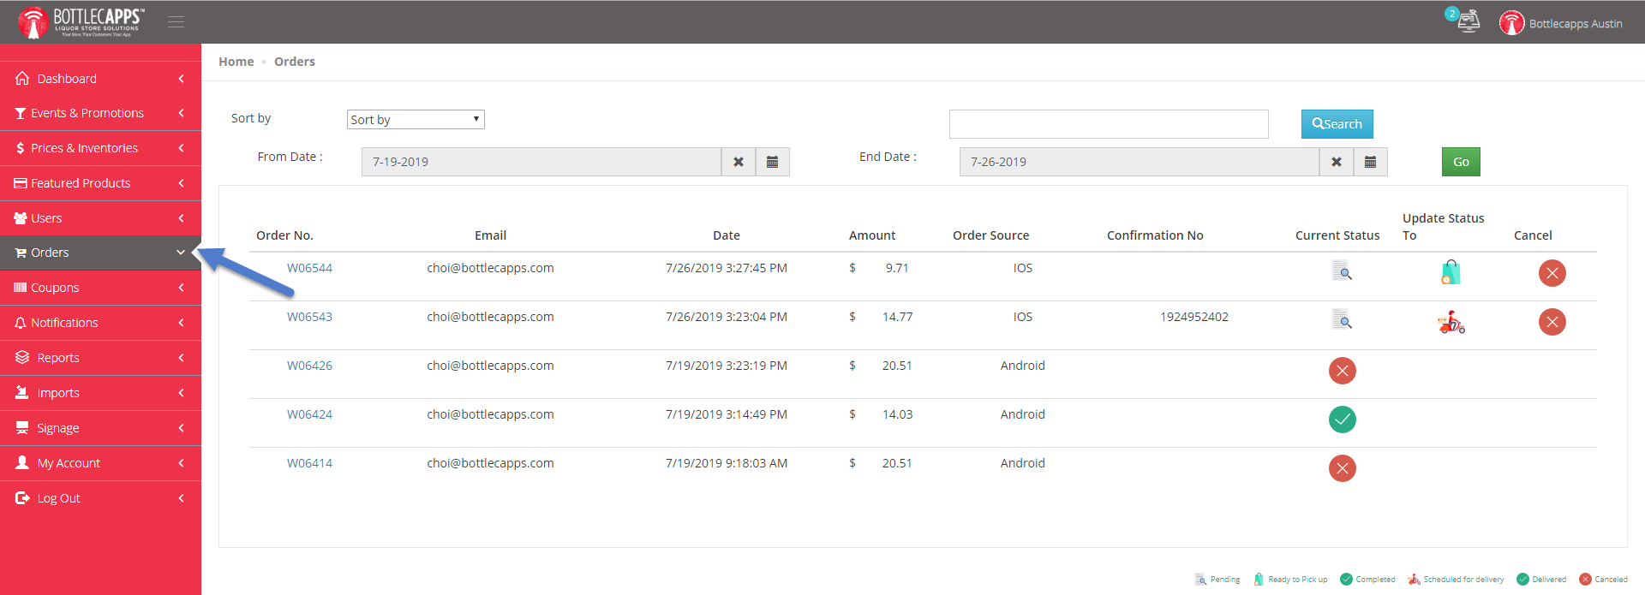Click canceled status icon for order W06426
The height and width of the screenshot is (595, 1645).
(x=1342, y=371)
